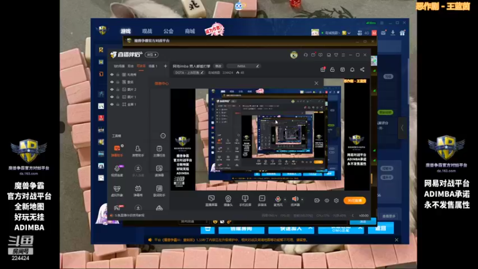Click the unlock padlock icon near the bell
The image size is (478, 269).
[332, 69]
